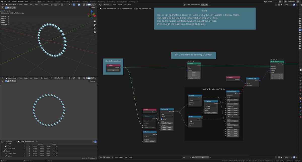This screenshot has height=162, width=302.
Task: Toggle material preview shading in top viewport
Action: pyautogui.click(x=91, y=5)
